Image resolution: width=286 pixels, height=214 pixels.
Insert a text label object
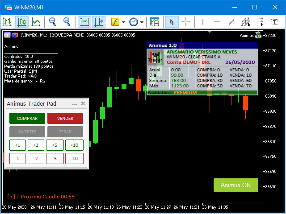point(274,22)
